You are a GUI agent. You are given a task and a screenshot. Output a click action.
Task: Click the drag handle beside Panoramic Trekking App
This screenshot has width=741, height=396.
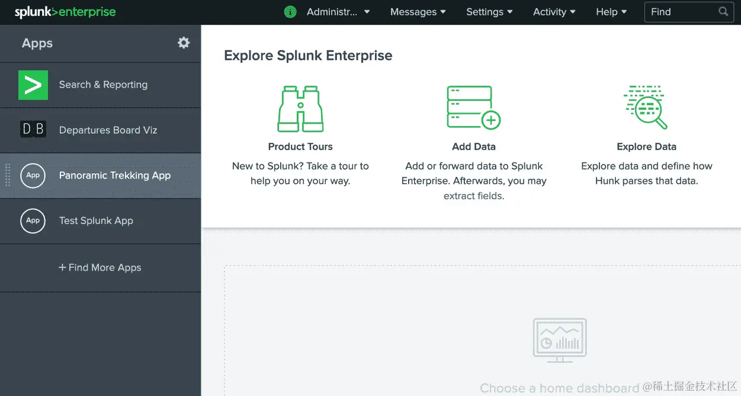point(8,176)
